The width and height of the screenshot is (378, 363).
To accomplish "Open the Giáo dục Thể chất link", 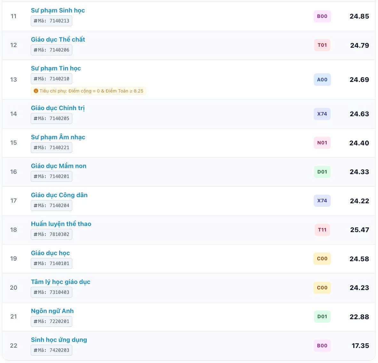I will tap(58, 39).
